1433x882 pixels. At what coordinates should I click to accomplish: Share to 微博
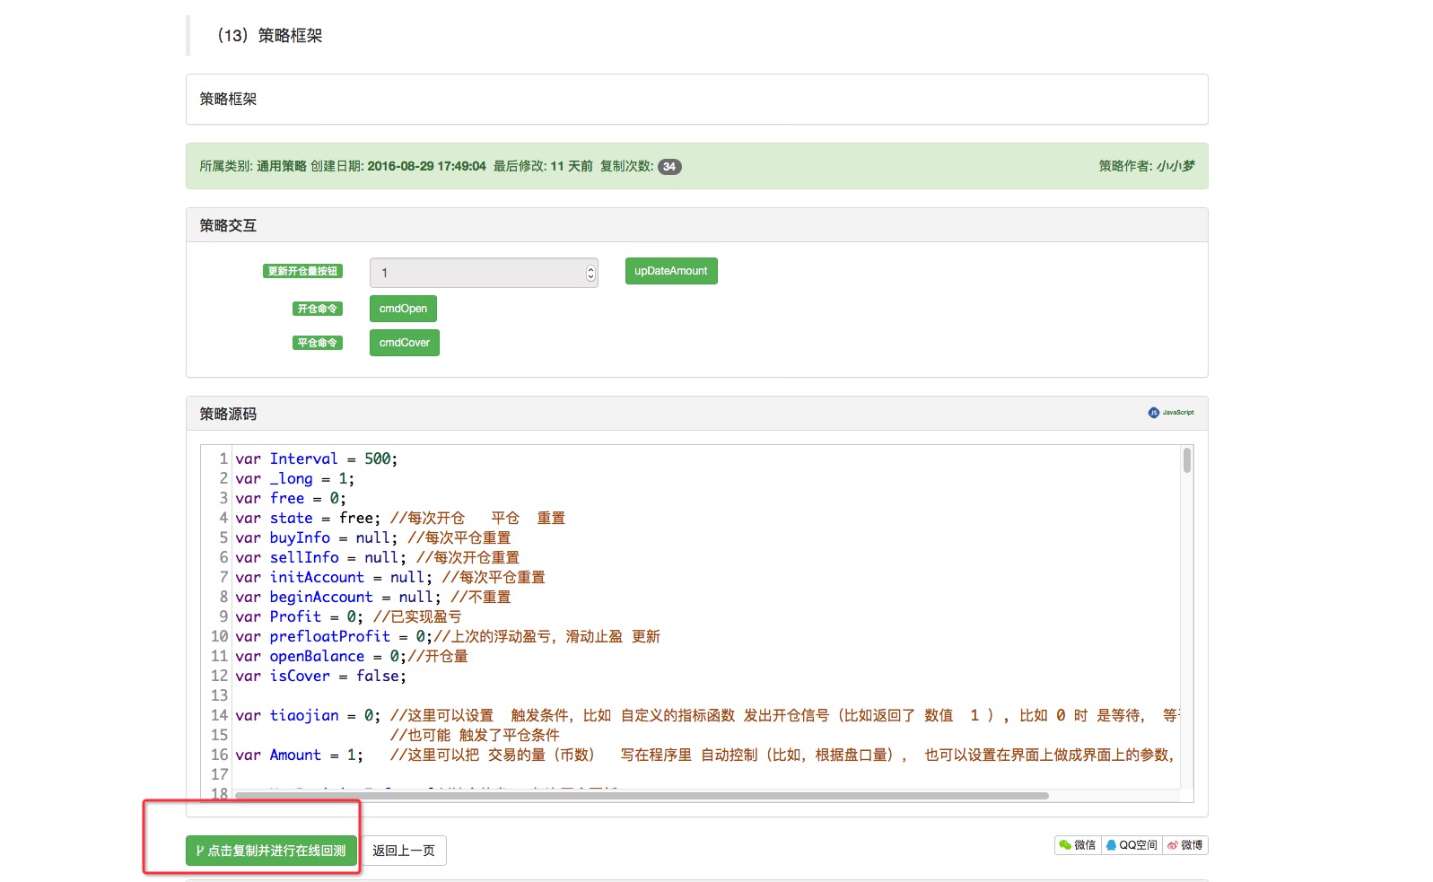tap(1185, 845)
